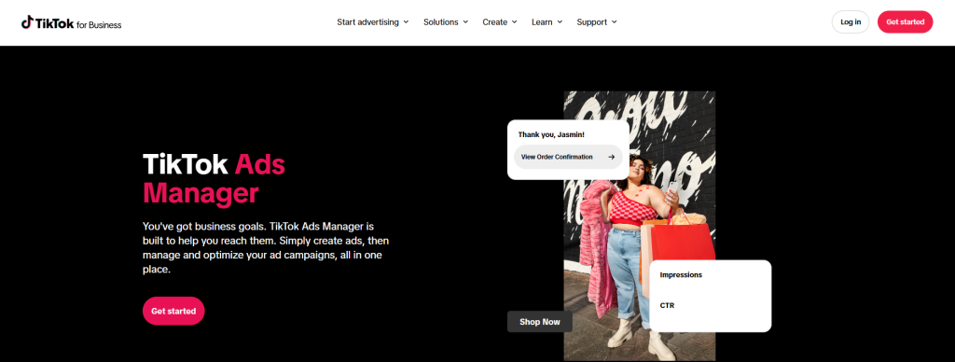Image resolution: width=955 pixels, height=362 pixels.
Task: Expand the Start advertising chevron arrow
Action: (x=406, y=22)
